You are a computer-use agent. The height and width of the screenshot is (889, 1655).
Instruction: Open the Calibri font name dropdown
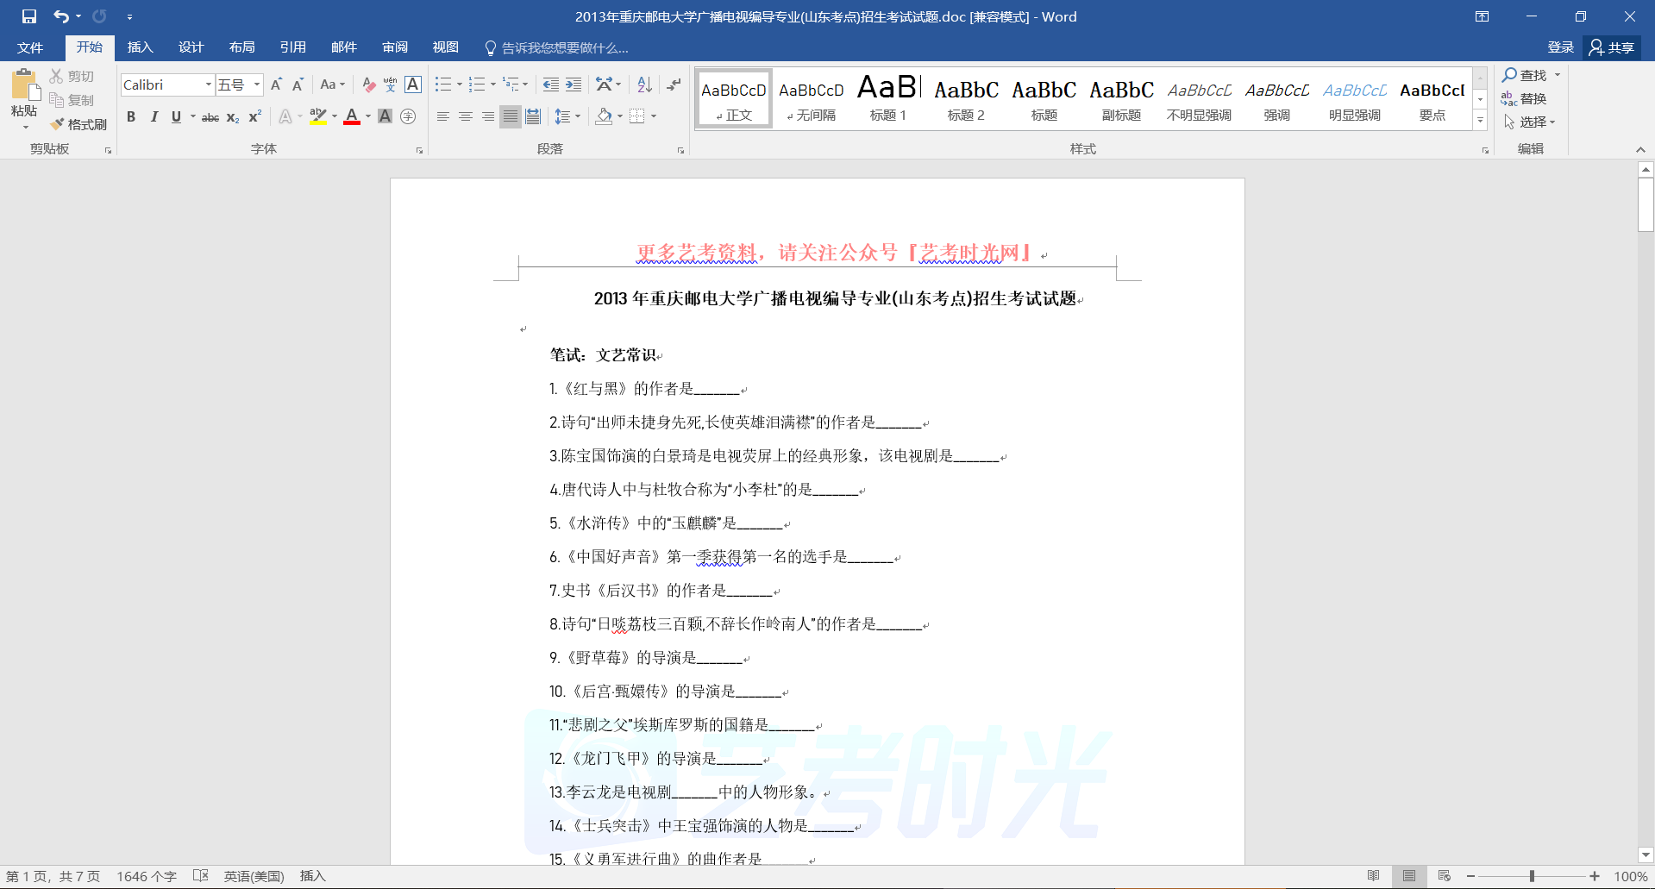tap(208, 85)
